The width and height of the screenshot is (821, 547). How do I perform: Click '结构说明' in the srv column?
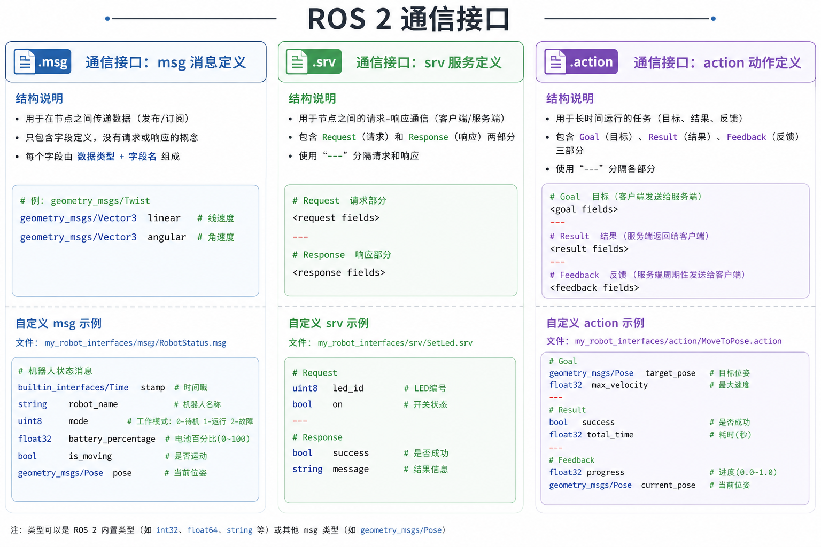tap(312, 98)
